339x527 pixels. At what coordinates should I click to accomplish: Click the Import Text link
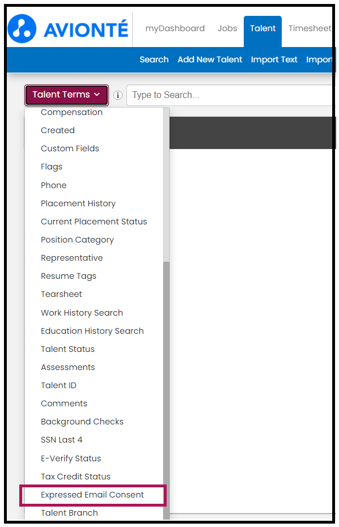[274, 59]
